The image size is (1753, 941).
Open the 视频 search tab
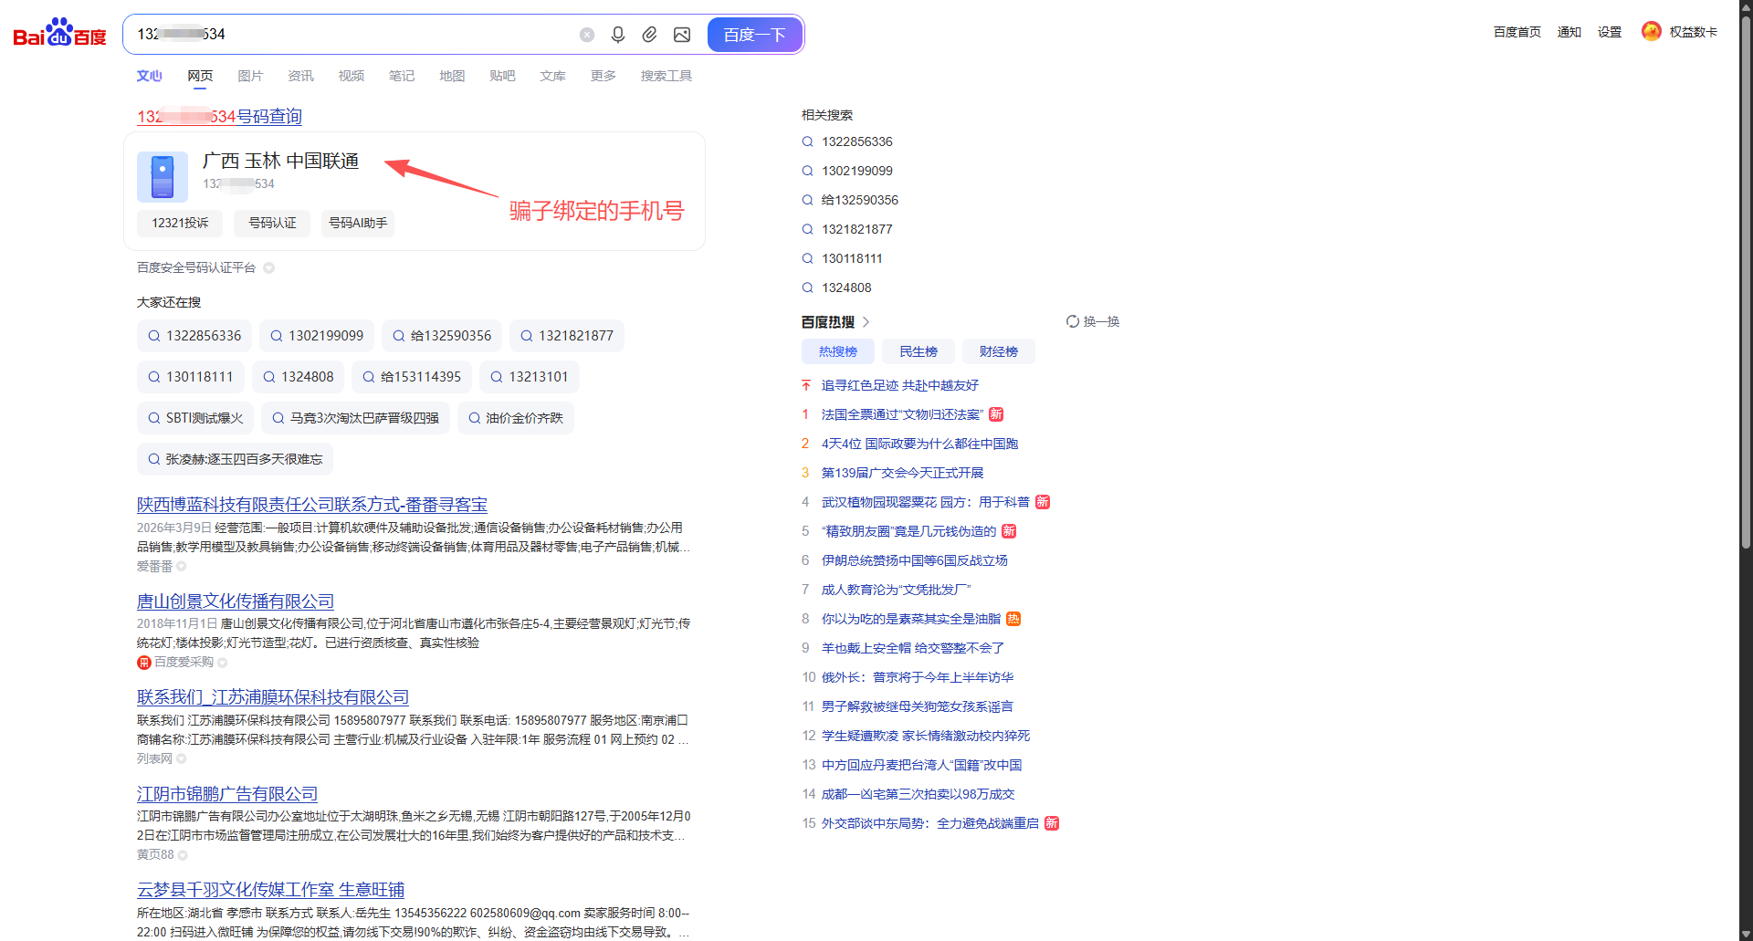coord(351,76)
